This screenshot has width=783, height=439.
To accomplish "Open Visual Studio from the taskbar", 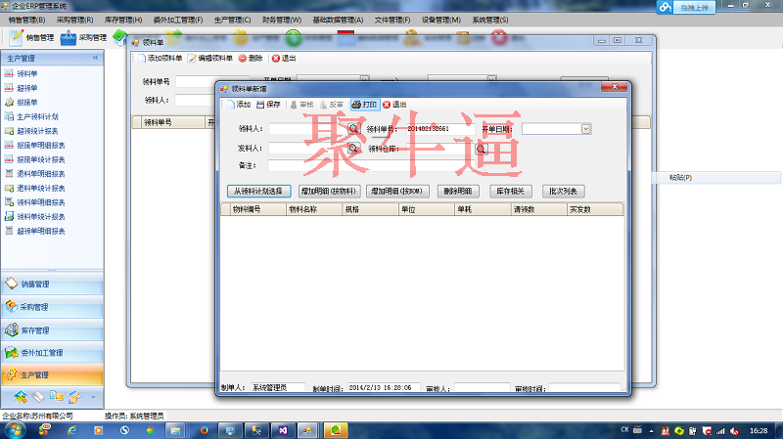I will (x=283, y=430).
